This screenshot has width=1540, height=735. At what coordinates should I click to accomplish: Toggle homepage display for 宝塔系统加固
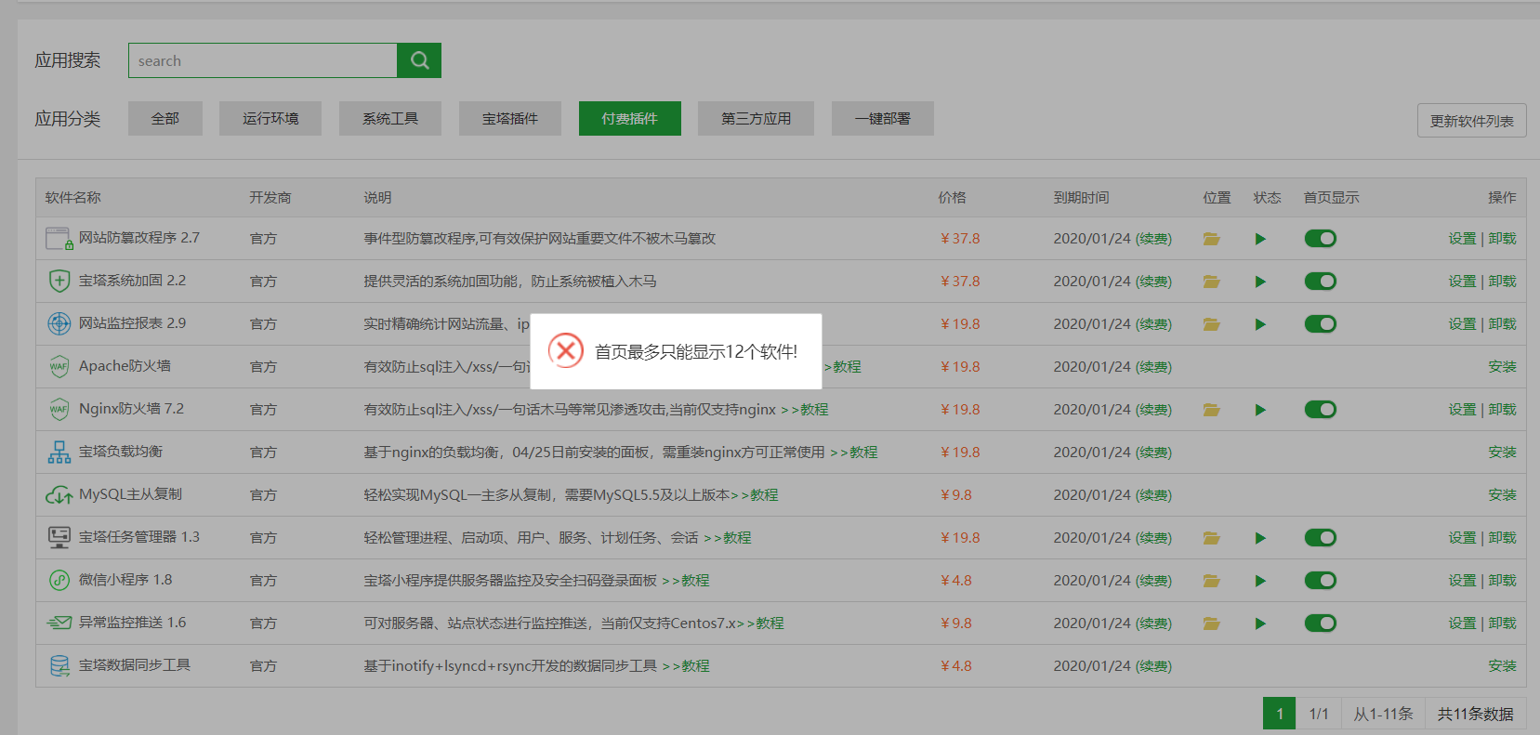coord(1321,282)
